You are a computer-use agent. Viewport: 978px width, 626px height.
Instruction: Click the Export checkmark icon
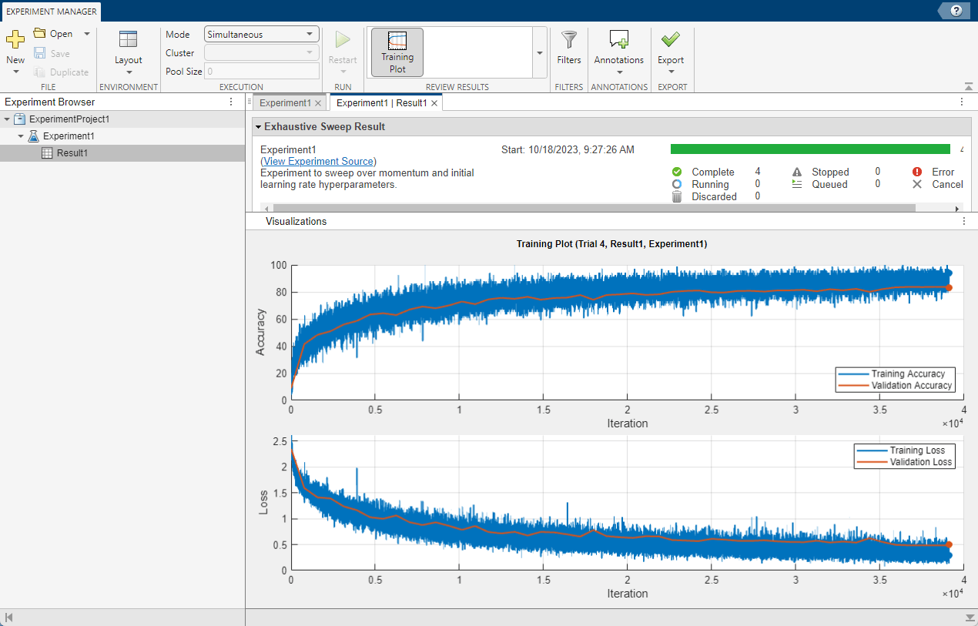point(670,39)
